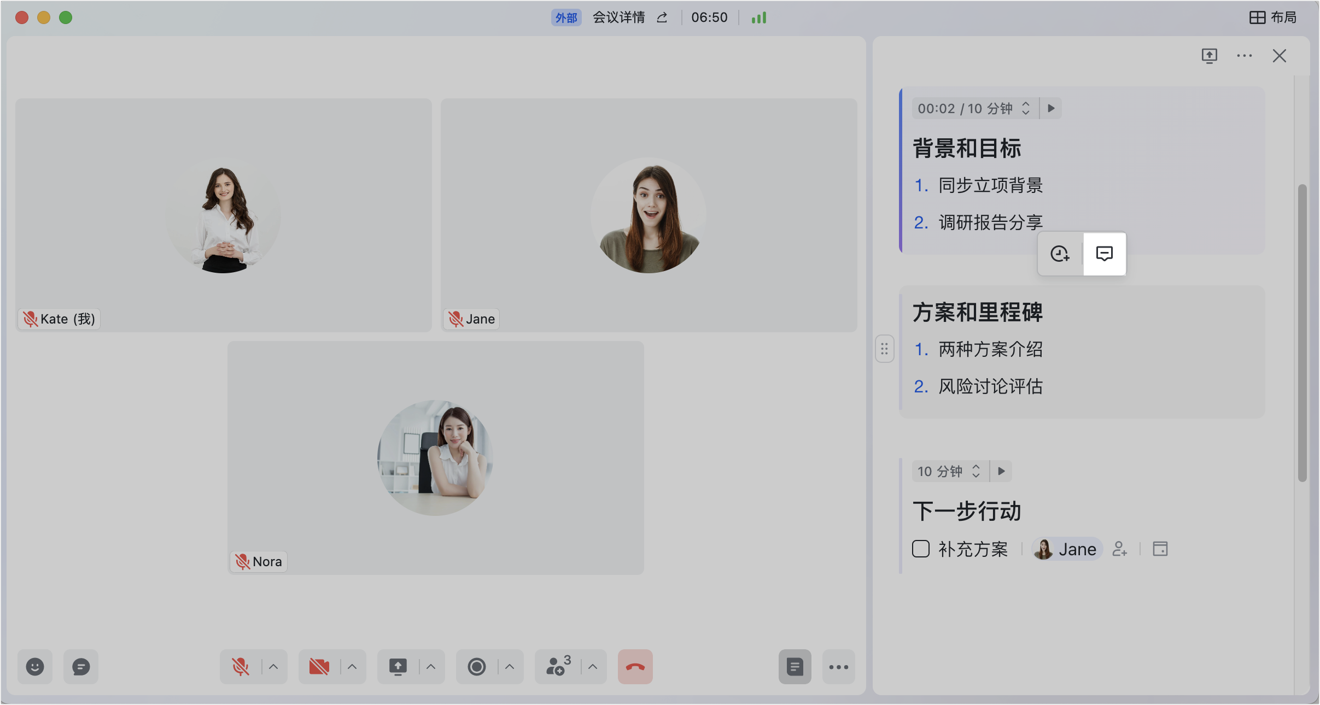Screen dimensions: 1320x705
Task: Play timer for 下一步行动 section
Action: pos(1001,471)
